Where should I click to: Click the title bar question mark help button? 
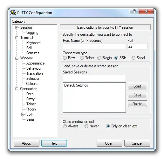[x=134, y=11]
